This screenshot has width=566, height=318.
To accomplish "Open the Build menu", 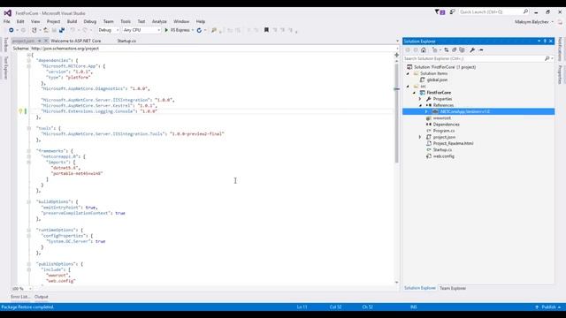I will tap(72, 21).
